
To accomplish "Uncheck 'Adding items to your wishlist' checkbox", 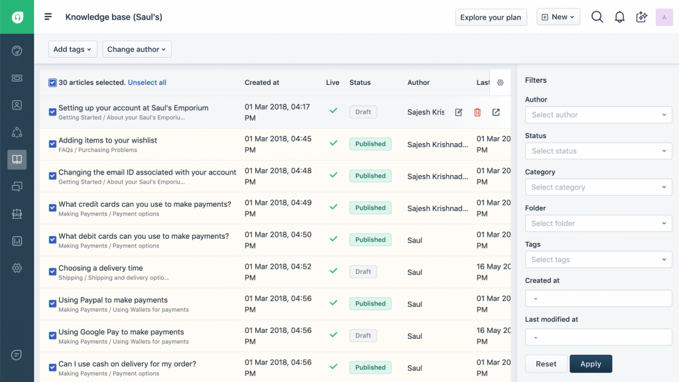I will 52,144.
